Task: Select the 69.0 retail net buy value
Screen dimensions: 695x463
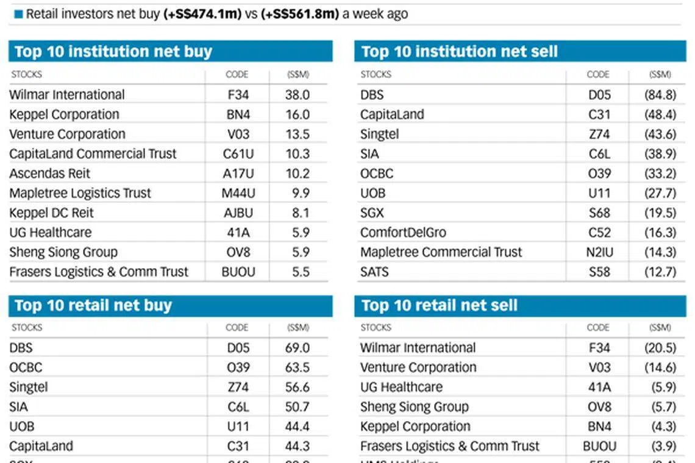Action: click(298, 348)
